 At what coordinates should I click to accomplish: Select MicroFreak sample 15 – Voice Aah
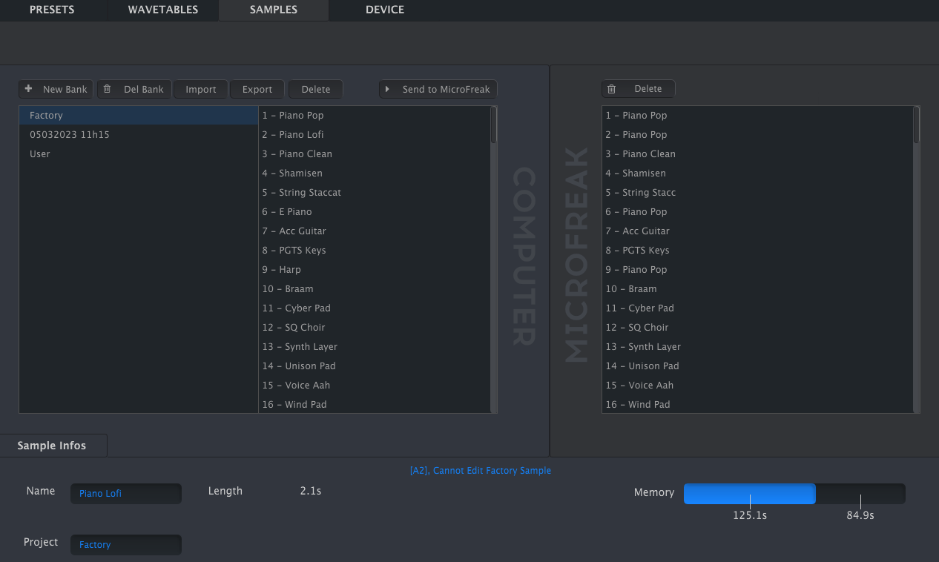tap(757, 385)
